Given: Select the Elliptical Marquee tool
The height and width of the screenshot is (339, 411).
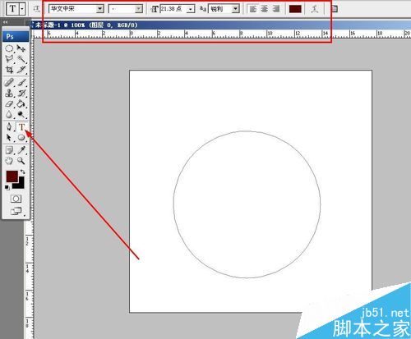Looking at the screenshot, I should [x=9, y=48].
